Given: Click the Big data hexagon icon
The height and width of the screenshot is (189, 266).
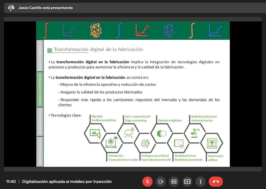Looking at the screenshot, I should tap(95, 133).
